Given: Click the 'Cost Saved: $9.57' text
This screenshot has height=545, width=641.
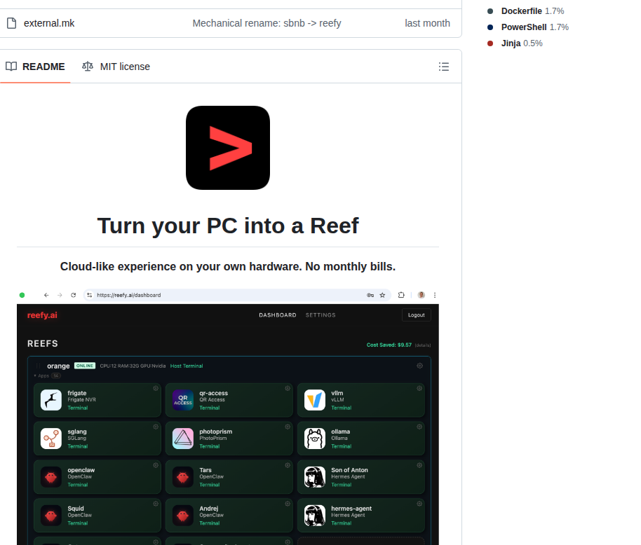Looking at the screenshot, I should point(389,345).
